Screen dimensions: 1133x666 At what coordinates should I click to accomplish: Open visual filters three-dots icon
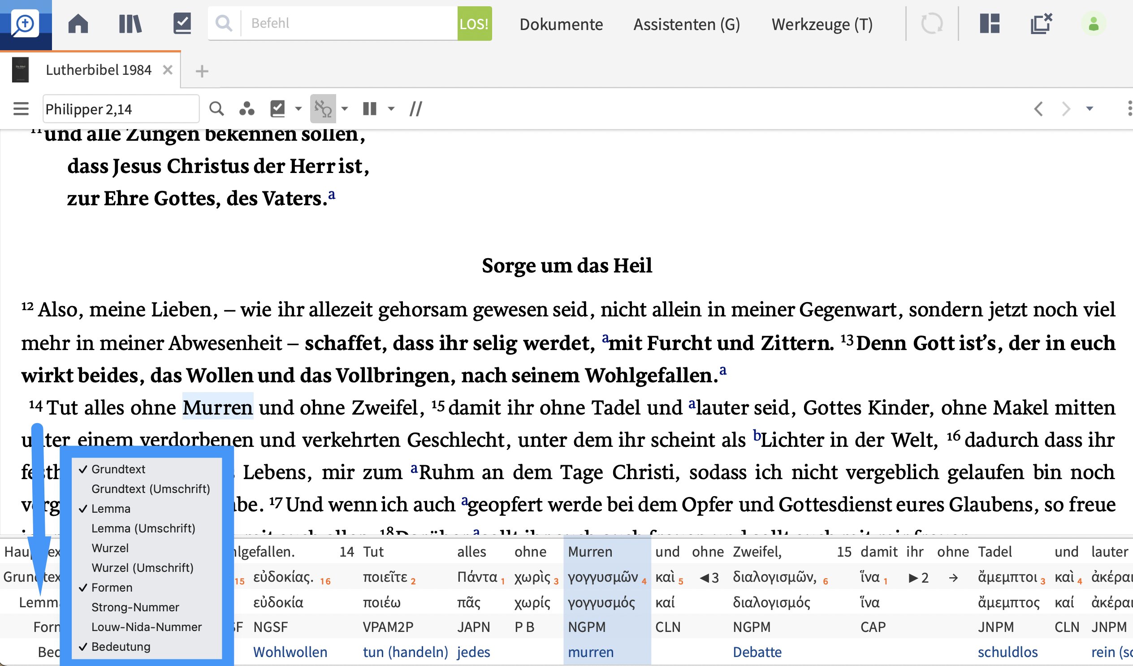247,109
